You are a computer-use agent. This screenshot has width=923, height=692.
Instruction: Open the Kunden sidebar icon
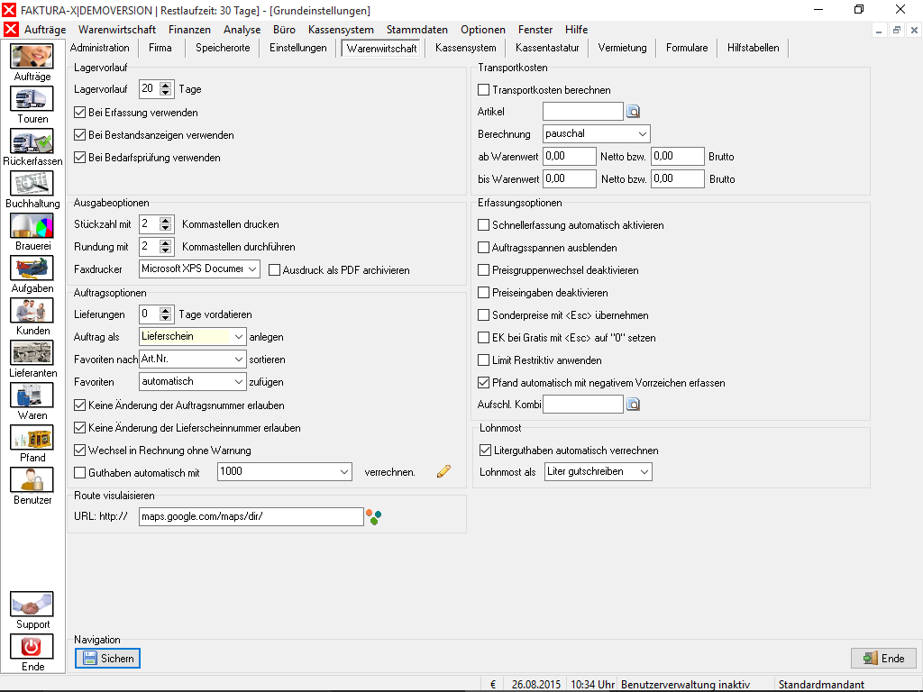tap(32, 311)
